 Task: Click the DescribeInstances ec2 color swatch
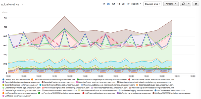(3, 85)
